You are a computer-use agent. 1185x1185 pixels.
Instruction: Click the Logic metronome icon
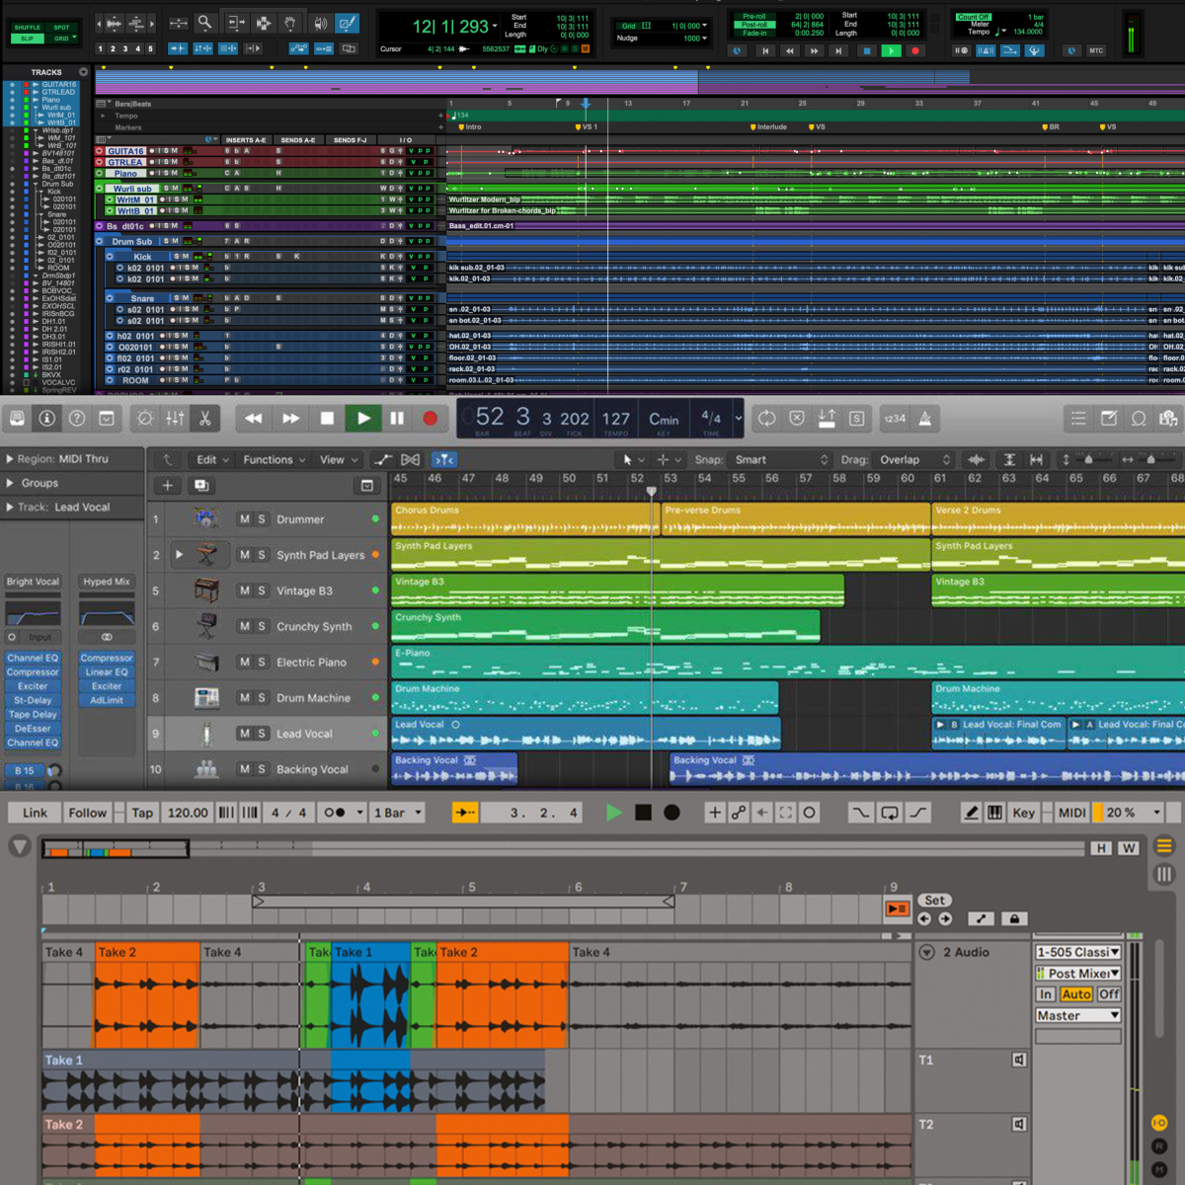[925, 419]
